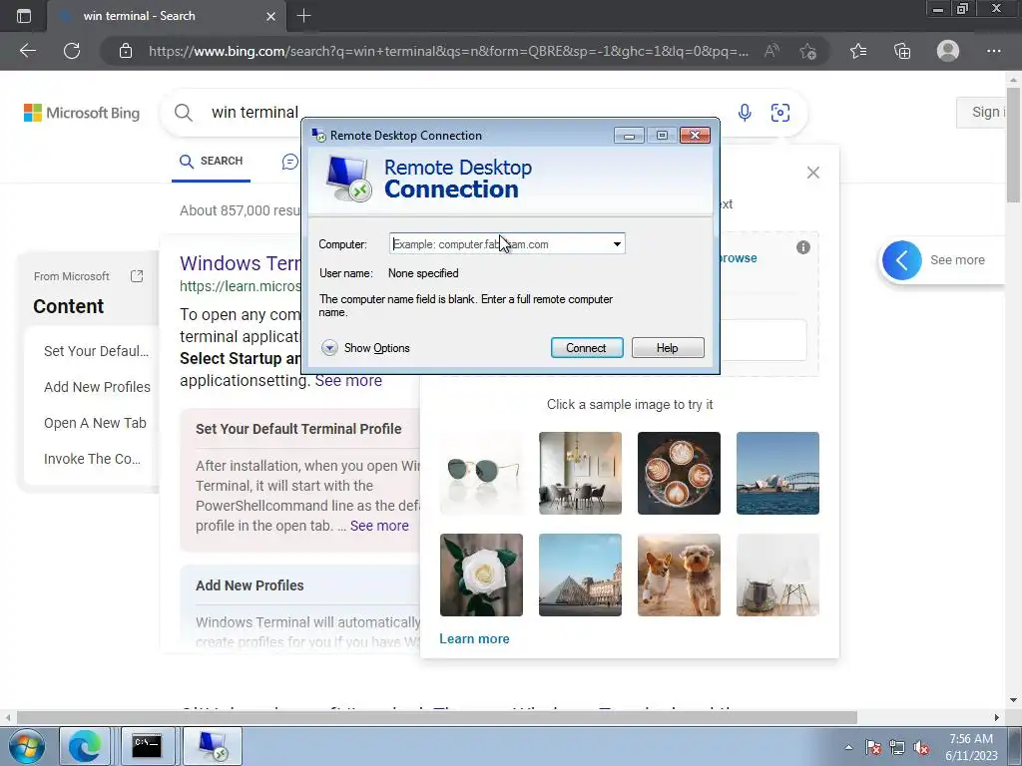
Task: Open Edge settings and more menu
Action: pyautogui.click(x=993, y=51)
